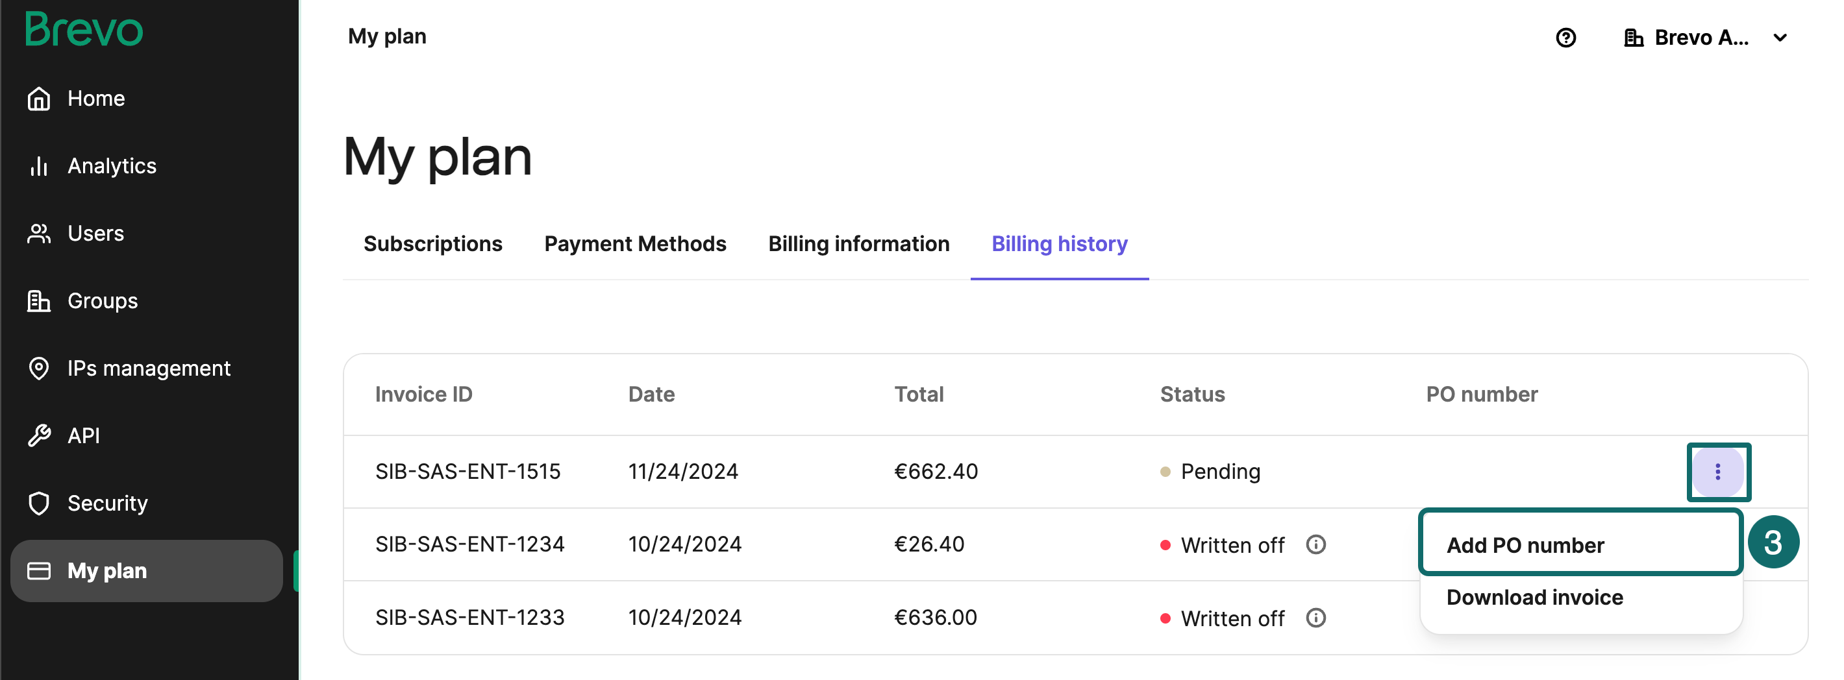
Task: Open the Billing information tab
Action: (858, 244)
